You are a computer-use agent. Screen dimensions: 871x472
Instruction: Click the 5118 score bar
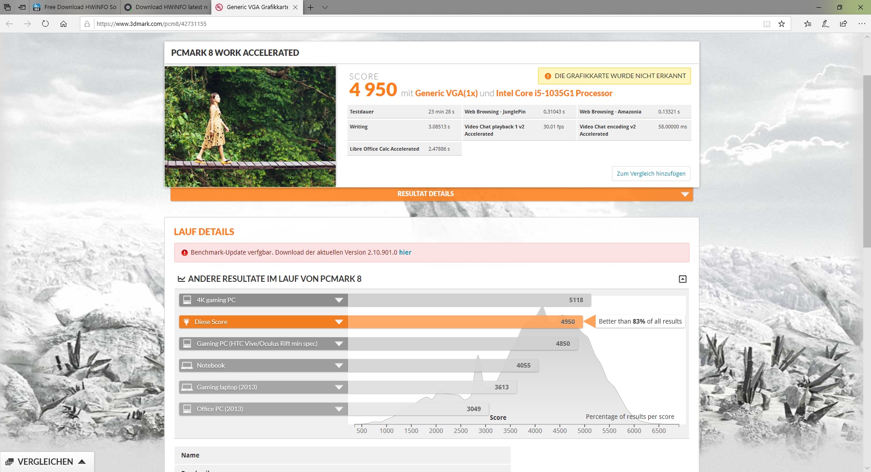click(x=470, y=300)
